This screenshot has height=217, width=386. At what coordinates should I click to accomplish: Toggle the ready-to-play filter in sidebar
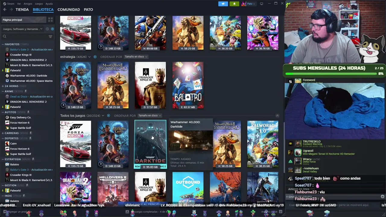[x=52, y=29]
